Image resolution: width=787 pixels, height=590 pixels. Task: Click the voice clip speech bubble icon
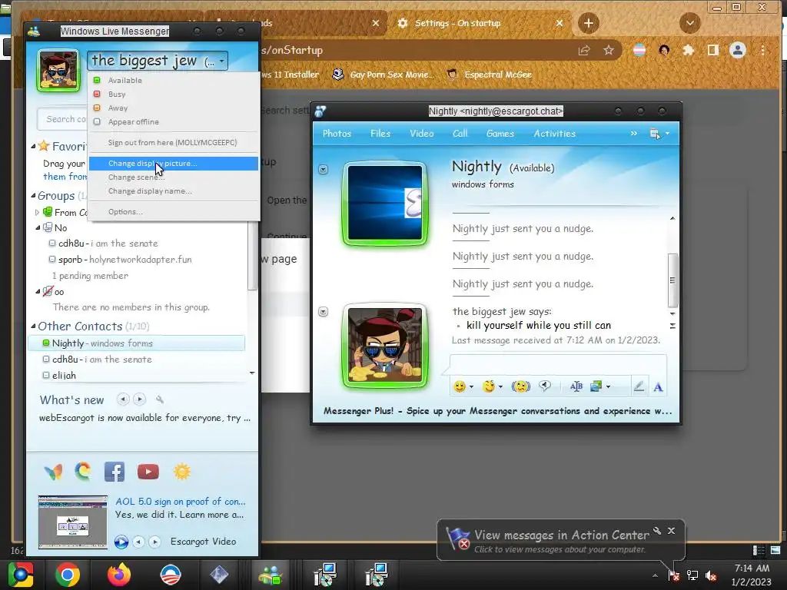(x=545, y=386)
